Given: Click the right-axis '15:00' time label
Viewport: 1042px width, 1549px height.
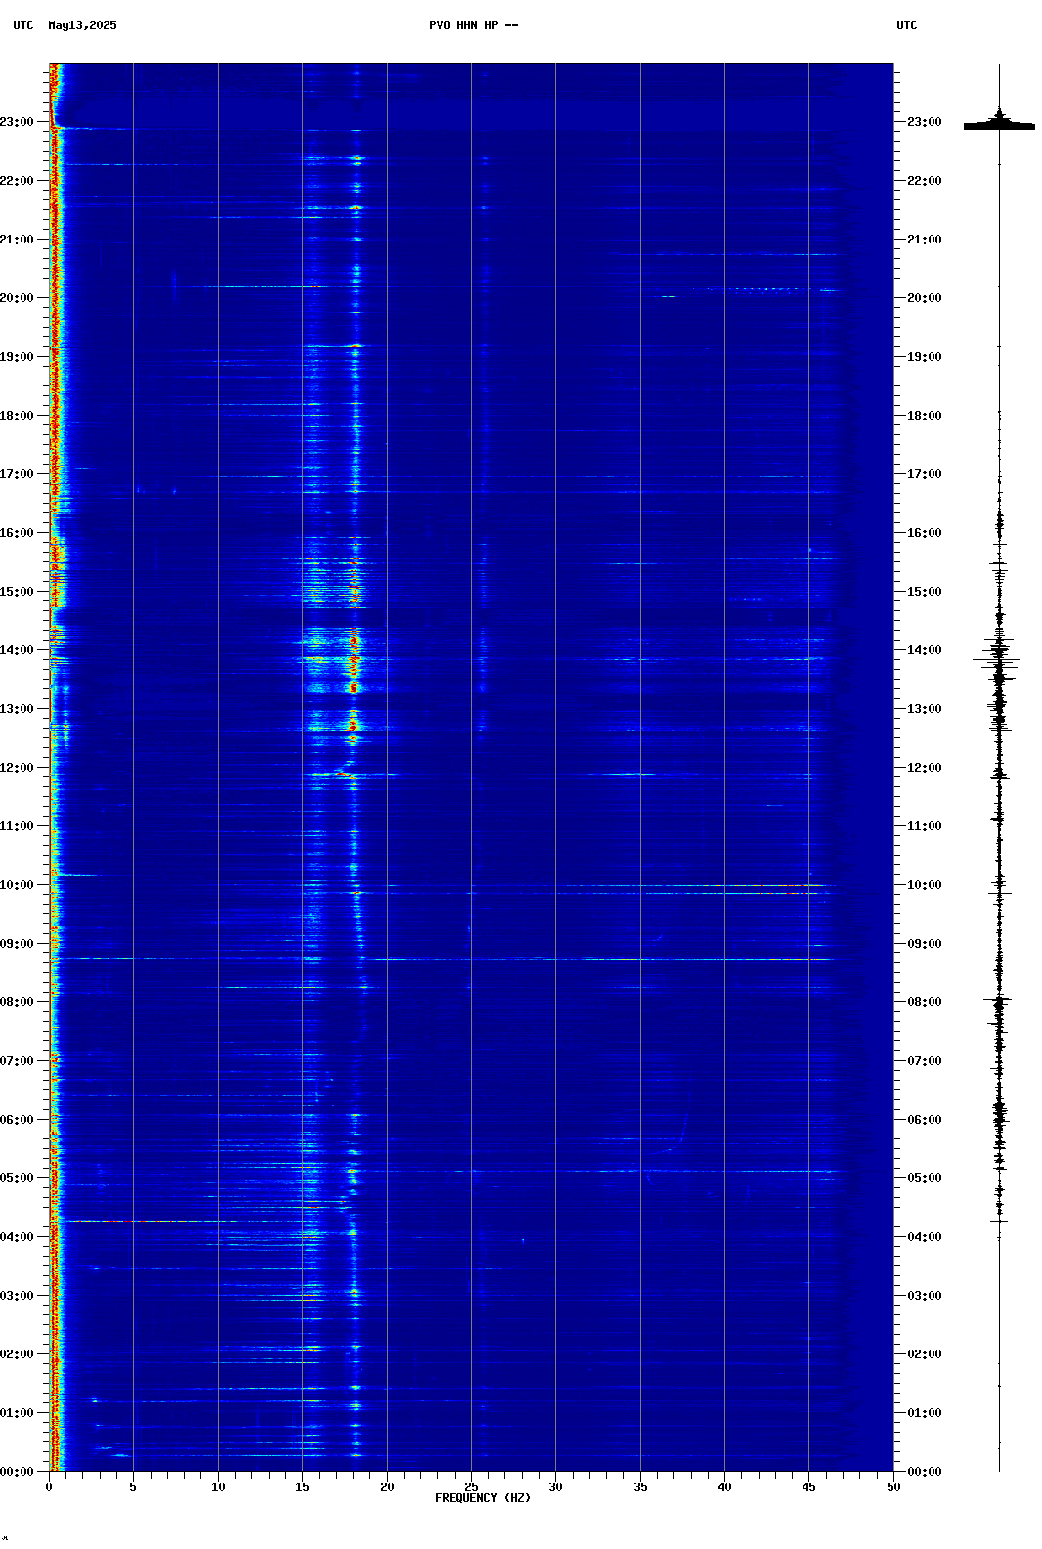Looking at the screenshot, I should 925,592.
